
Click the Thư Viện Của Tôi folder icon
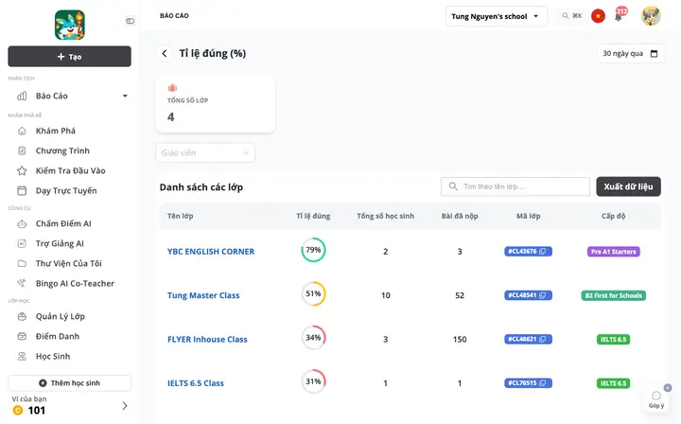22,263
